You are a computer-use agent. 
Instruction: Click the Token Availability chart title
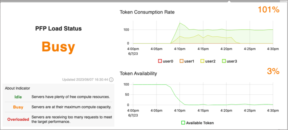[x=138, y=73]
